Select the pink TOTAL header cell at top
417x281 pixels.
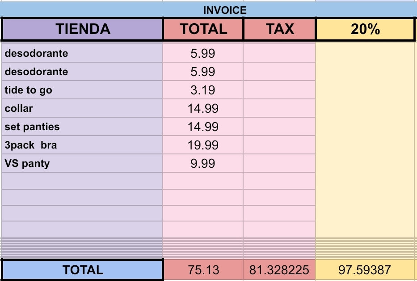[x=203, y=30]
